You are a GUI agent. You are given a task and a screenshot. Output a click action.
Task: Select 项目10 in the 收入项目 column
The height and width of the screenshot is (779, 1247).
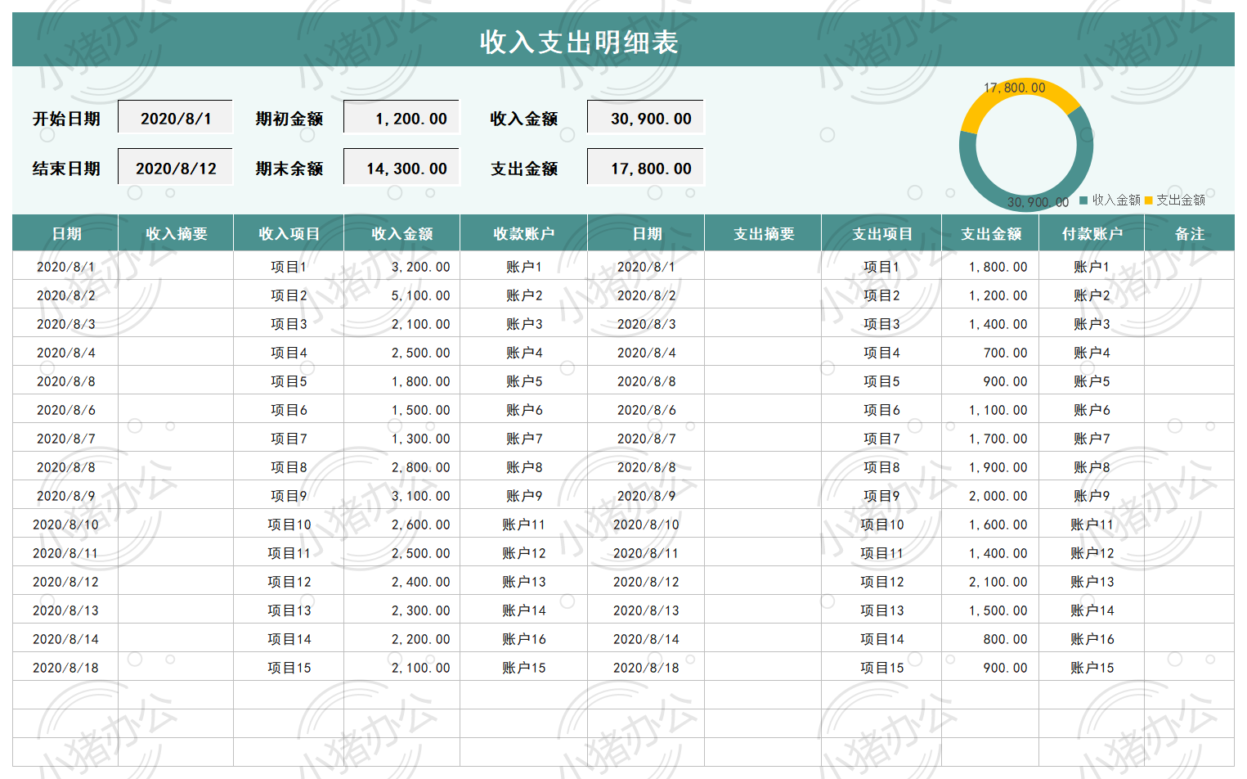pos(289,524)
